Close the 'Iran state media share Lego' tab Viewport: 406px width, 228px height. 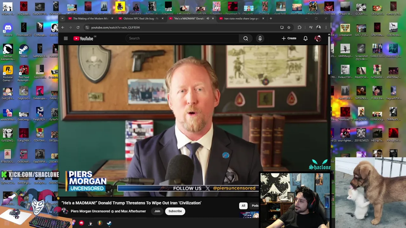click(x=263, y=18)
